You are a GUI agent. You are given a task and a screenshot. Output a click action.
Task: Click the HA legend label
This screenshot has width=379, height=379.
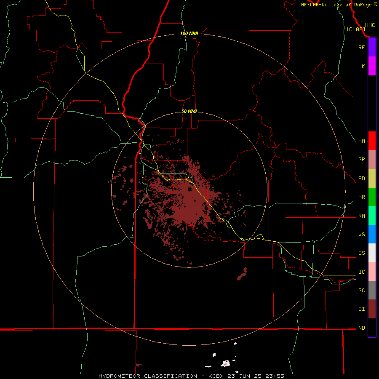[362, 141]
